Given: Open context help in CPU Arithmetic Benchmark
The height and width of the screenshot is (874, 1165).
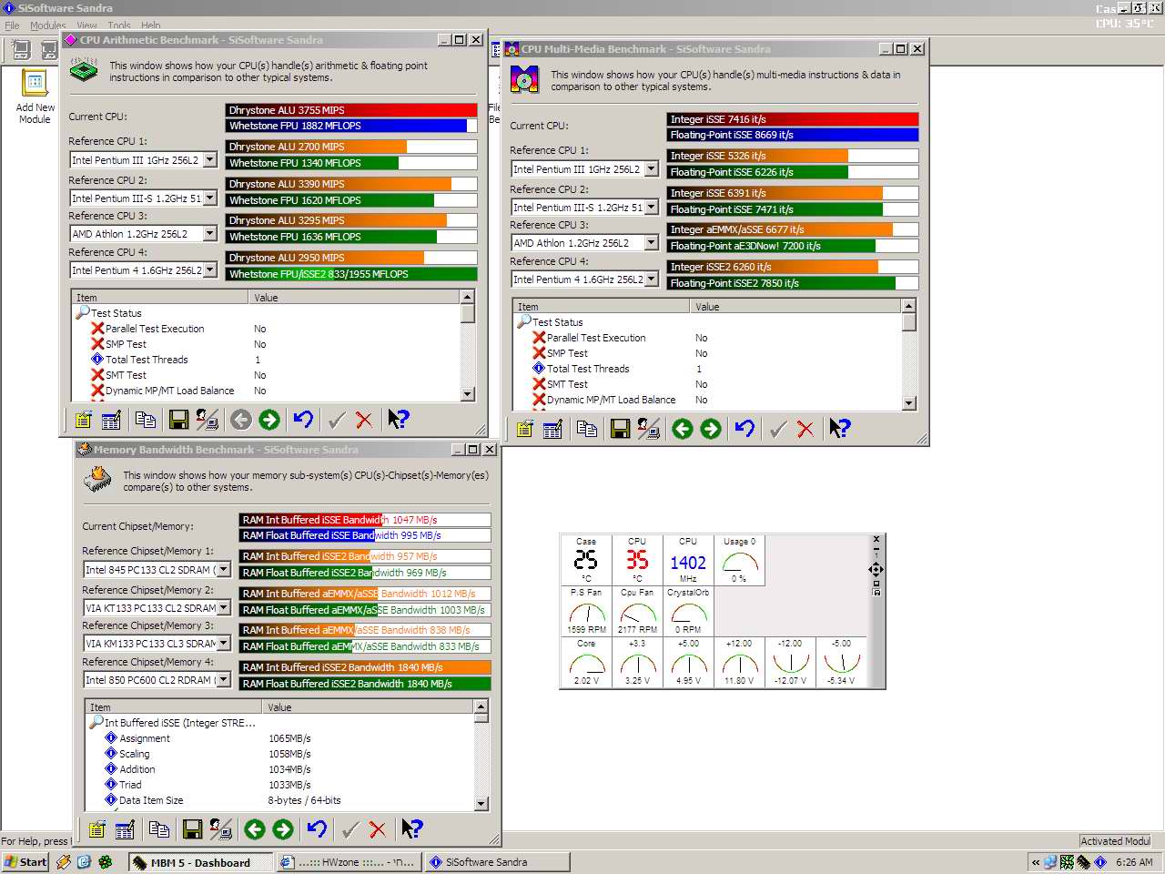Looking at the screenshot, I should pyautogui.click(x=399, y=420).
